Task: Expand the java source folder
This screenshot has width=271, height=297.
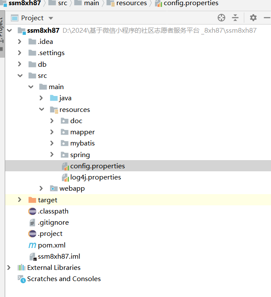Action: pyautogui.click(x=41, y=98)
